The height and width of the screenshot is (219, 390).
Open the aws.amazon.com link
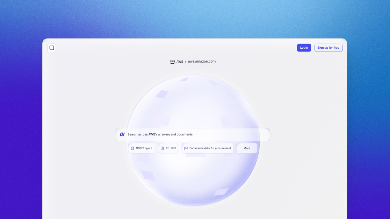point(202,61)
